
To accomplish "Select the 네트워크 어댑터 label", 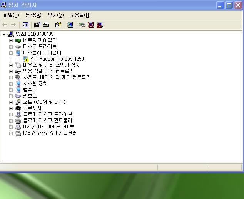I will click(x=40, y=40).
